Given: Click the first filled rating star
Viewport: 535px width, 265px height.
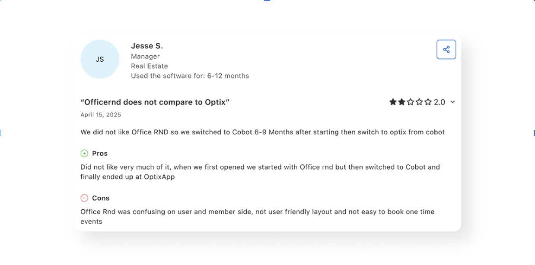Looking at the screenshot, I should pyautogui.click(x=393, y=102).
